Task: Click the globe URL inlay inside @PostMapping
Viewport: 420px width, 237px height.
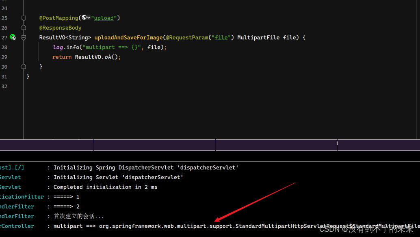Action: [x=83, y=18]
